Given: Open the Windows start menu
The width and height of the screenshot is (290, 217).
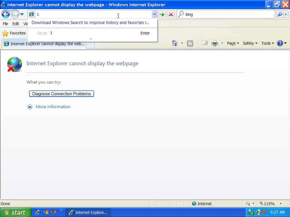Looking at the screenshot, I should pos(16,212).
